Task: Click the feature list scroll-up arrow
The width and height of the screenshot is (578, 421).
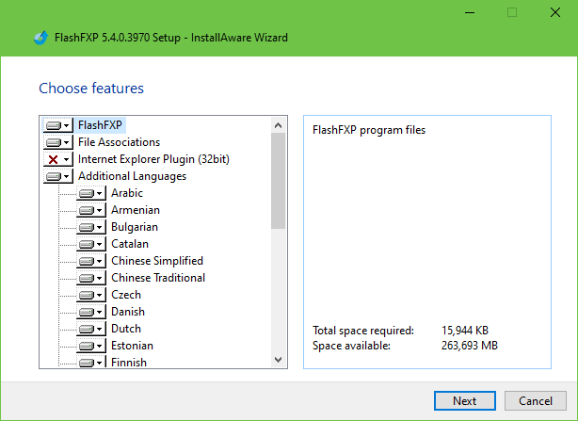Action: pyautogui.click(x=279, y=125)
